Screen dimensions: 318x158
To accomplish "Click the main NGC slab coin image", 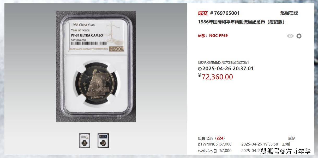I will [96, 66].
